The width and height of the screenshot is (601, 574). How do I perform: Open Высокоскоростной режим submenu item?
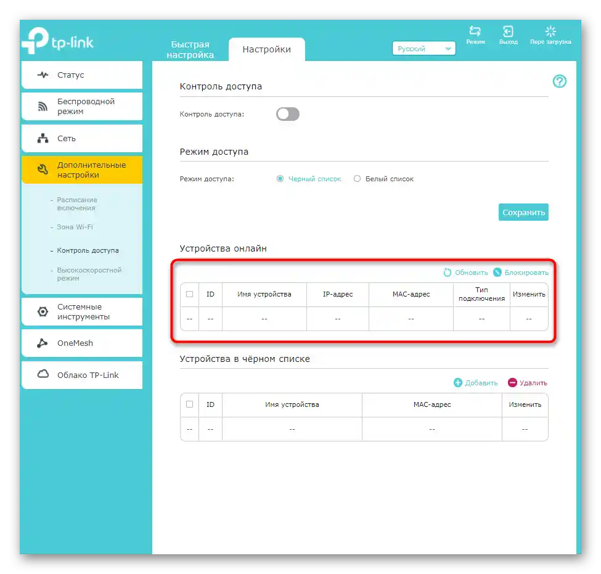pyautogui.click(x=89, y=274)
